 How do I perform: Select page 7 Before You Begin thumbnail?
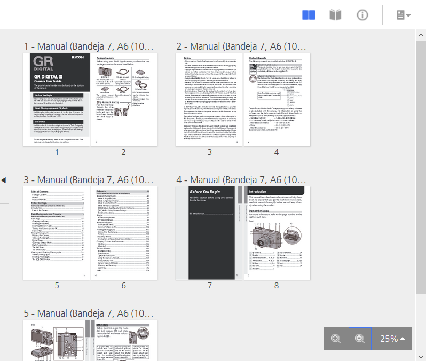point(209,233)
